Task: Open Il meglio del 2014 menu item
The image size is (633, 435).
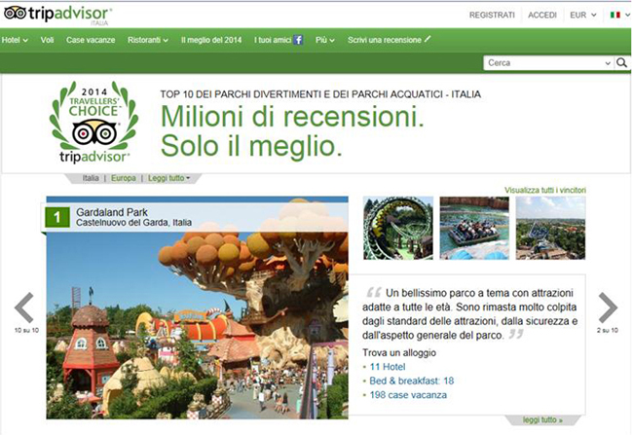Action: [211, 40]
